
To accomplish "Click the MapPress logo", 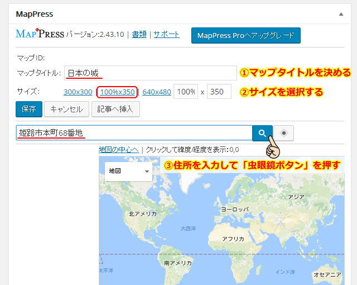I will (40, 34).
